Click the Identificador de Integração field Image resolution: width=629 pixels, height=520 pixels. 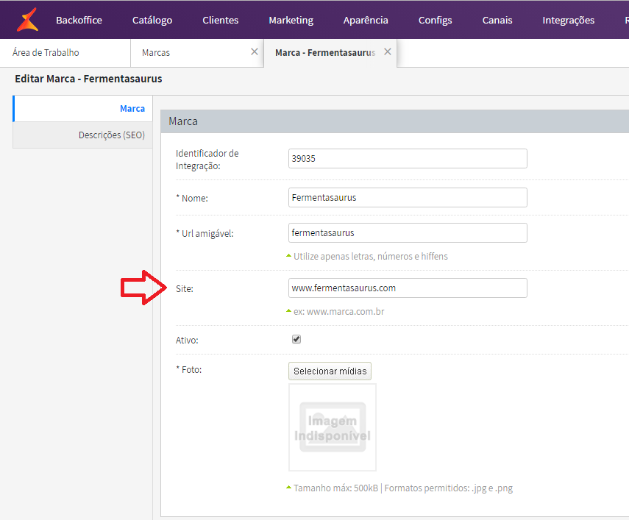pos(408,158)
